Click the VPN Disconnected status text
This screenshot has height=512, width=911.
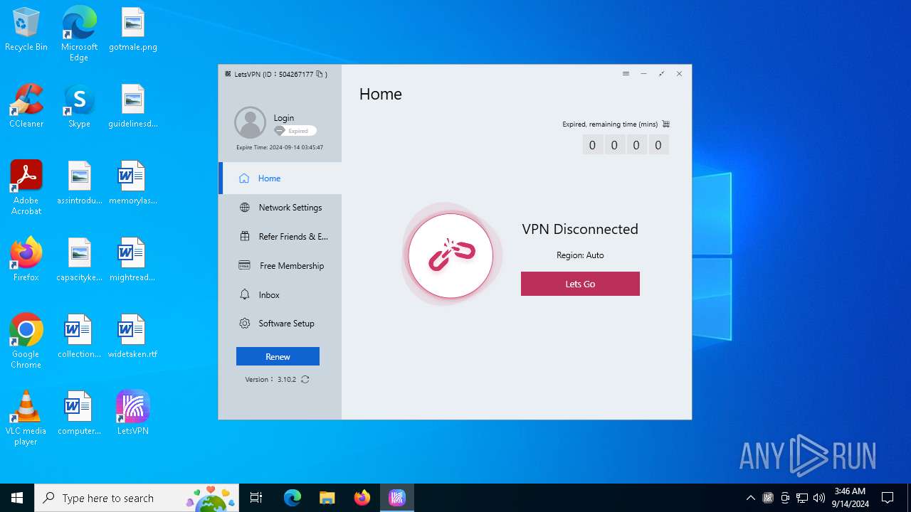[580, 229]
